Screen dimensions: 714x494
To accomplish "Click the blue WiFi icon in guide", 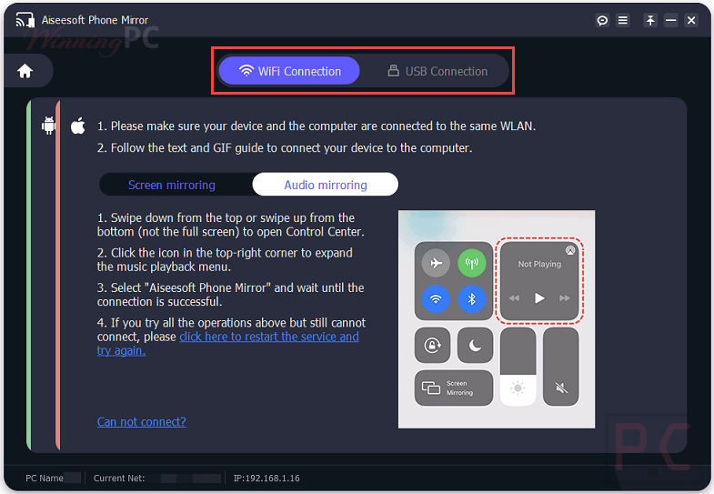I will (x=436, y=299).
